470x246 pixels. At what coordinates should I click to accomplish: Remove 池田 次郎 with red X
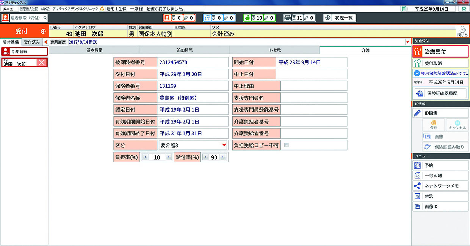(x=42, y=63)
